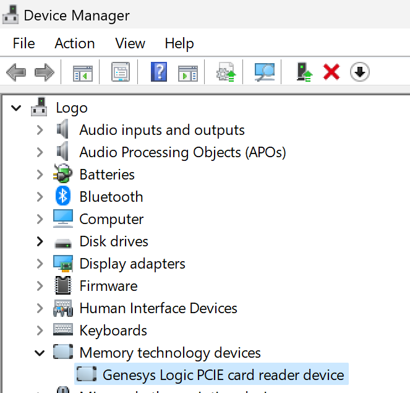Viewport: 410px width, 393px height.
Task: Open Properties via the toolbar sheet icon
Action: pyautogui.click(x=121, y=72)
